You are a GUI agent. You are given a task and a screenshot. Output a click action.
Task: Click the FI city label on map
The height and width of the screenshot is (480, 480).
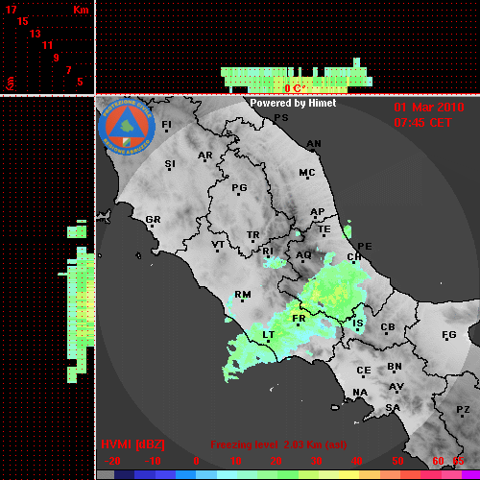click(166, 125)
